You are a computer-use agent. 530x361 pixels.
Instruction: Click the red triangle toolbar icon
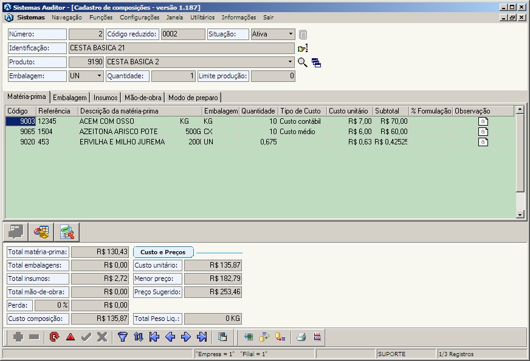coord(71,337)
